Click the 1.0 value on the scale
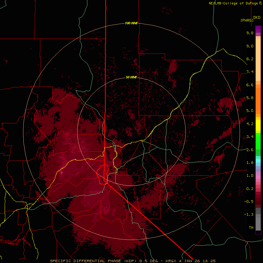The width and height of the screenshot is (263, 263). tap(250, 176)
